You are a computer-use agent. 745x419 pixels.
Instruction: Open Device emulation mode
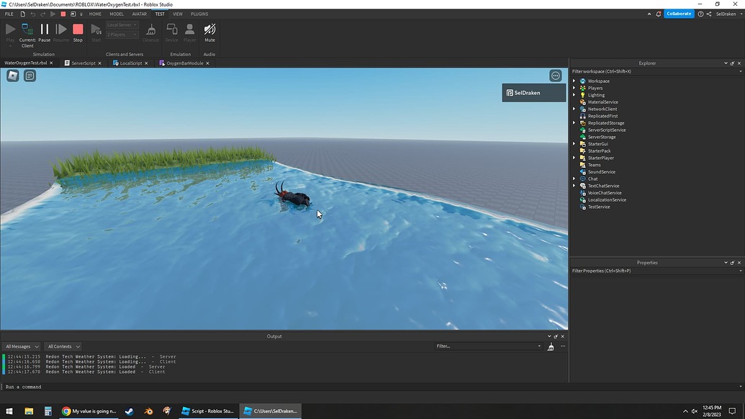[172, 30]
